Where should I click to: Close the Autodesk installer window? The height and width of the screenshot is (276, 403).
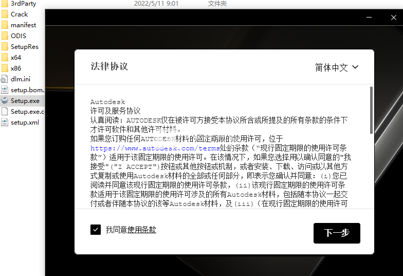394,18
